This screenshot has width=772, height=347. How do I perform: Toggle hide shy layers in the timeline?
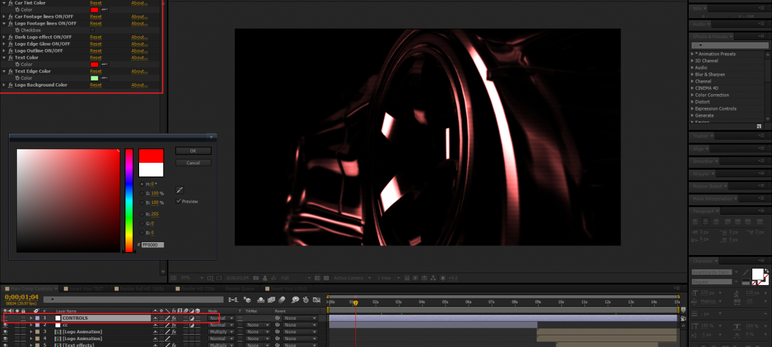261,299
